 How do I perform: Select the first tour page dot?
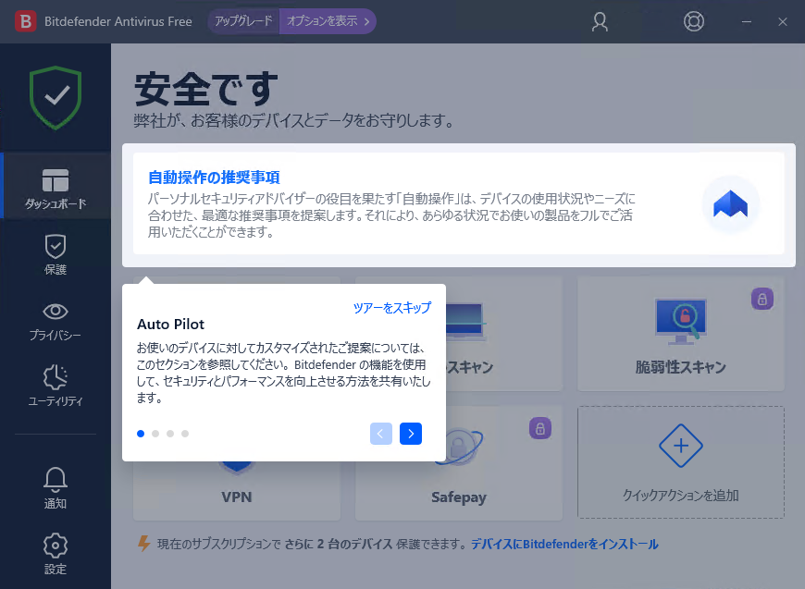(x=141, y=434)
